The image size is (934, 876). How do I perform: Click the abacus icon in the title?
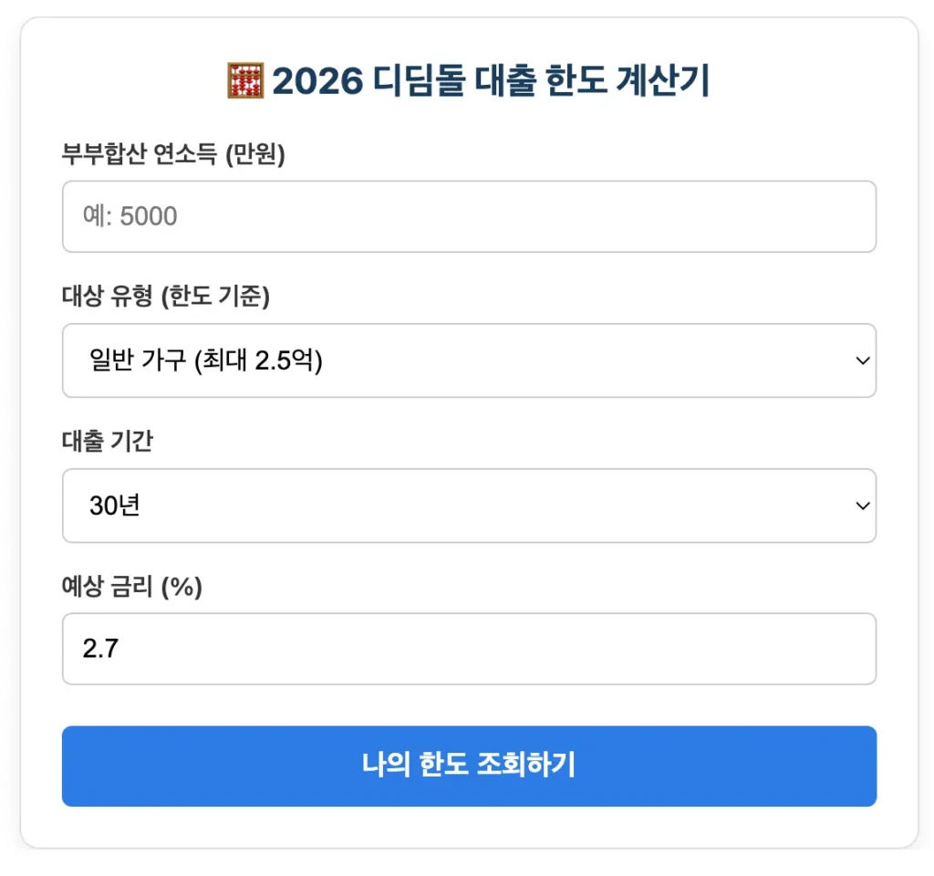tap(244, 81)
